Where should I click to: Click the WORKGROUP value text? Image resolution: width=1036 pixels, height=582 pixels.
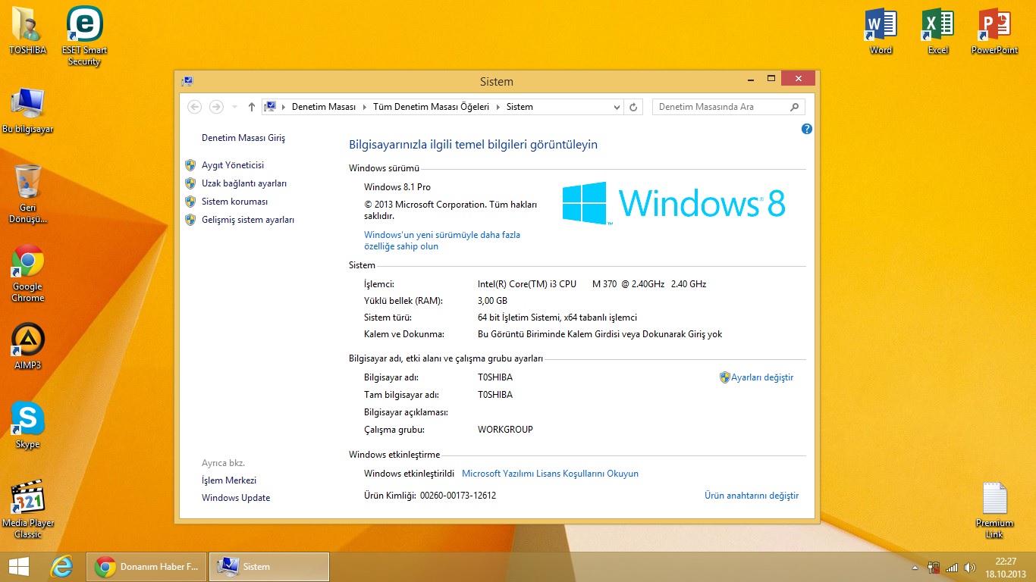(x=505, y=430)
